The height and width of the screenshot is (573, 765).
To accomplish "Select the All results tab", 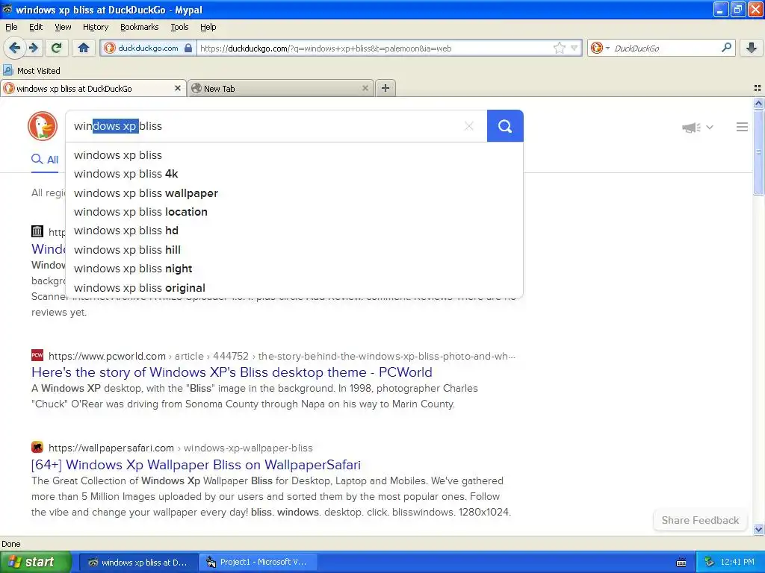I will (45, 160).
